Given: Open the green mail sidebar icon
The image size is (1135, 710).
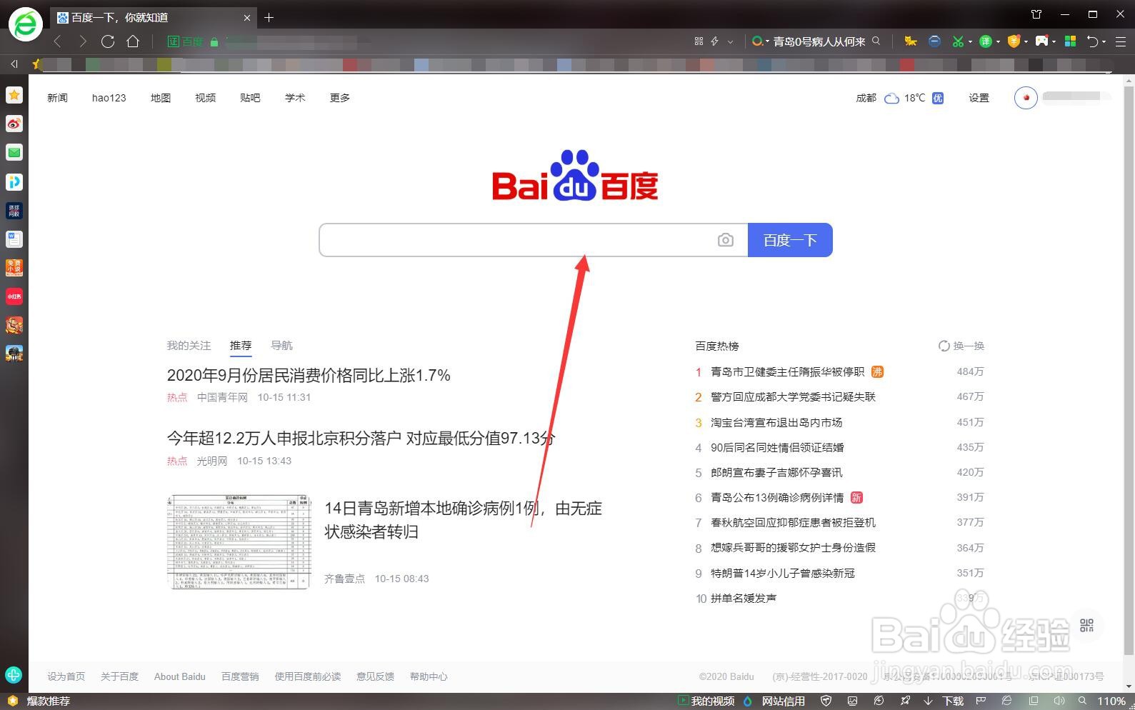Looking at the screenshot, I should (x=14, y=152).
